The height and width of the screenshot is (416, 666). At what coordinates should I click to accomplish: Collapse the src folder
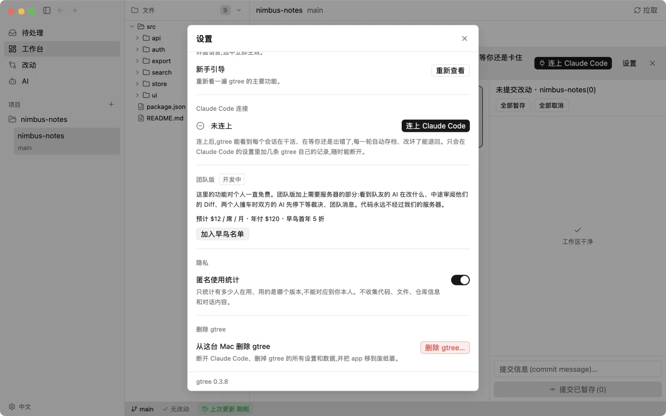pyautogui.click(x=132, y=27)
